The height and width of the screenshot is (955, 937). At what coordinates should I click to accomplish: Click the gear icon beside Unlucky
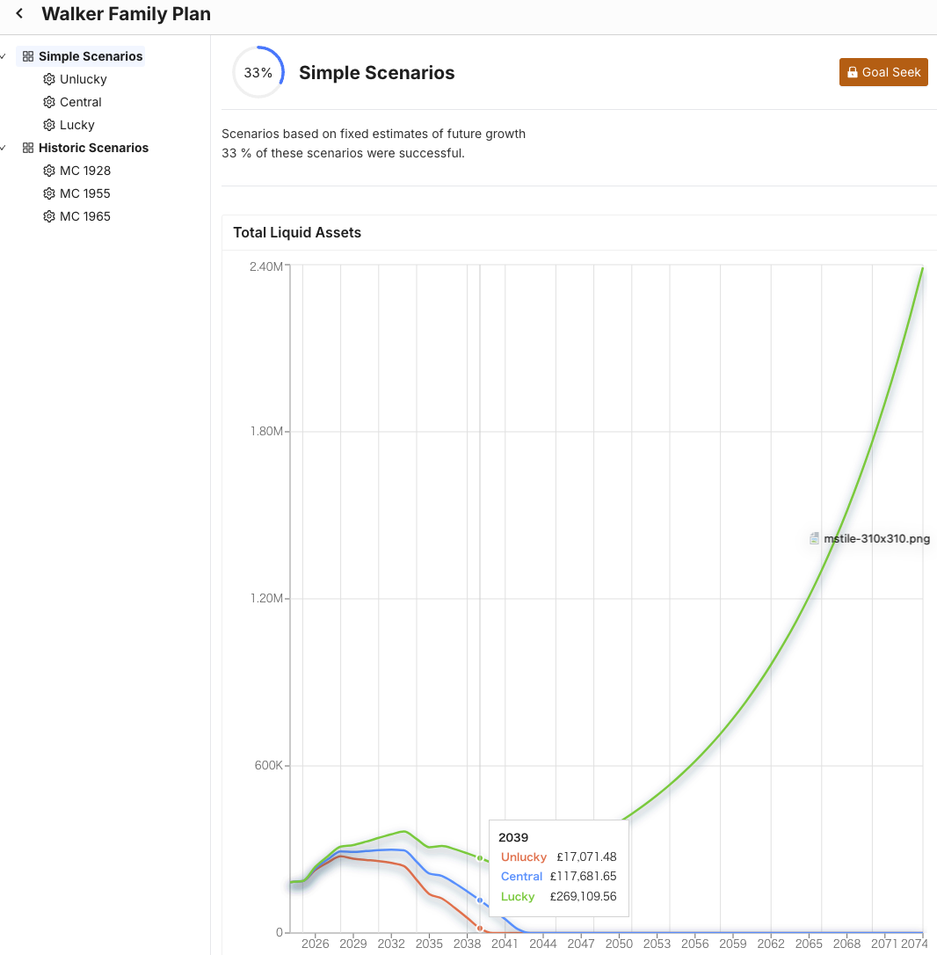49,79
